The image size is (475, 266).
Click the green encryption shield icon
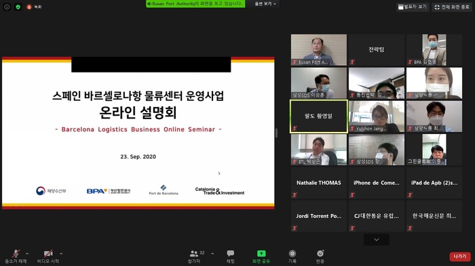pyautogui.click(x=18, y=7)
